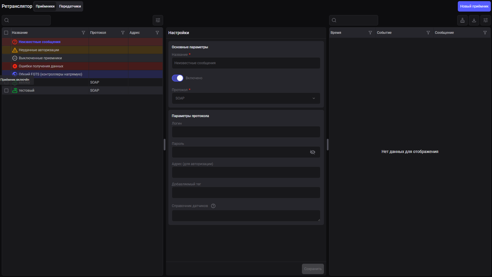Screen dimensions: 492x277
Task: Click the download icon above the events table
Action: click(474, 20)
